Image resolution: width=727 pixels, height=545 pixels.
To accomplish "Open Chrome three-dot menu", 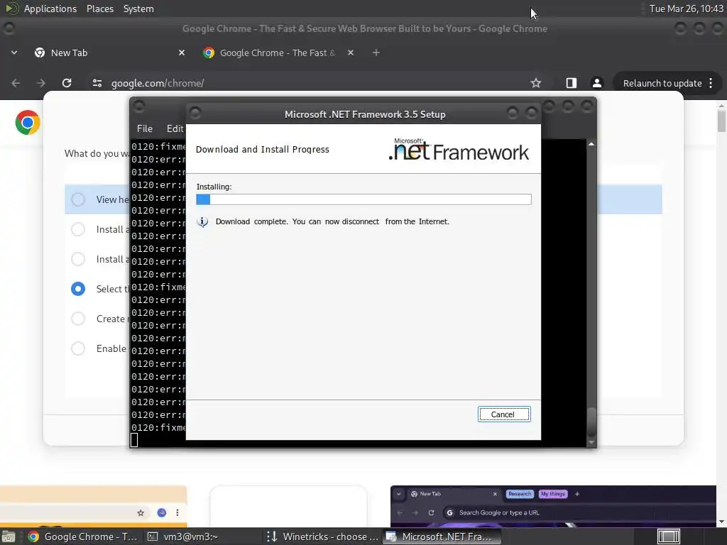I will (711, 84).
